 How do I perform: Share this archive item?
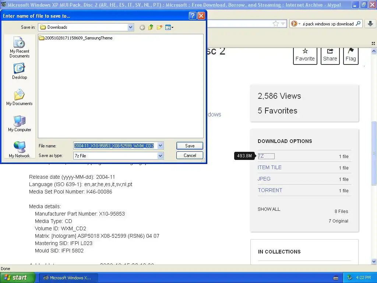tap(330, 56)
